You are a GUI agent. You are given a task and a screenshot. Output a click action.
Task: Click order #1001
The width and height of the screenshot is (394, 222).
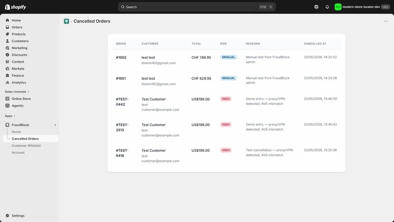pyautogui.click(x=121, y=78)
